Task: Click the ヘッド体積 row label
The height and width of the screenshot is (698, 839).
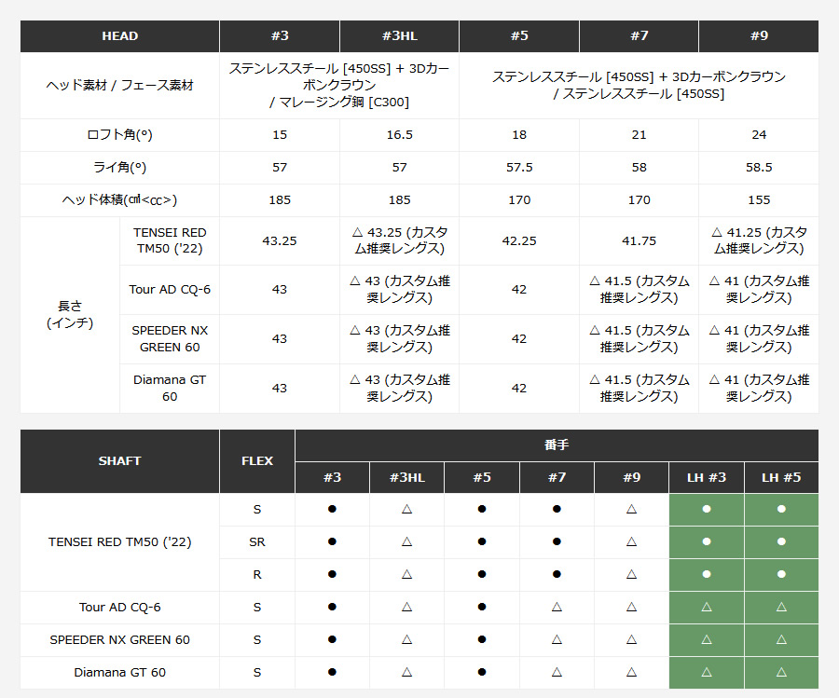Action: click(x=120, y=200)
